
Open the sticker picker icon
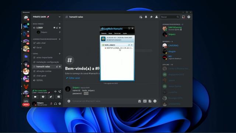[x=150, y=101]
